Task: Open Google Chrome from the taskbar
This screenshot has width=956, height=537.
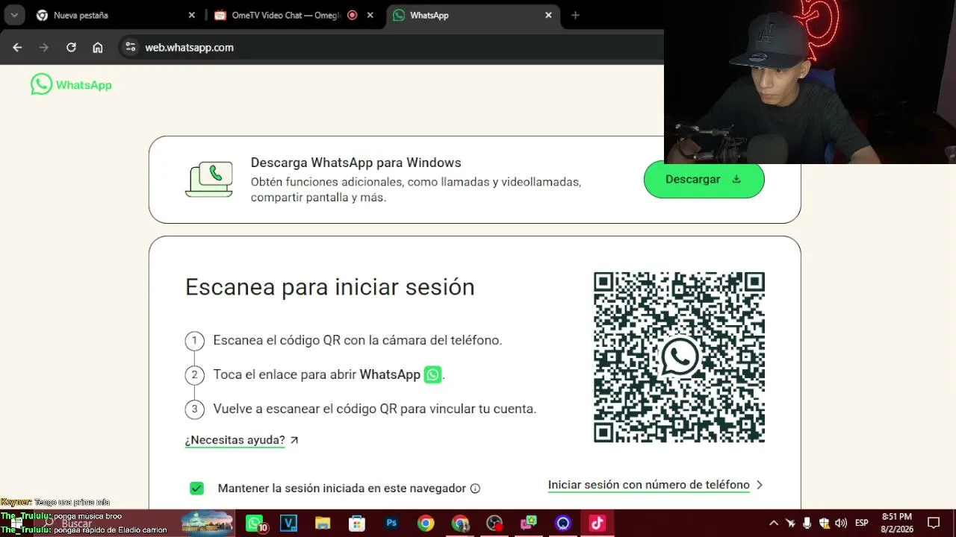Action: 426,524
